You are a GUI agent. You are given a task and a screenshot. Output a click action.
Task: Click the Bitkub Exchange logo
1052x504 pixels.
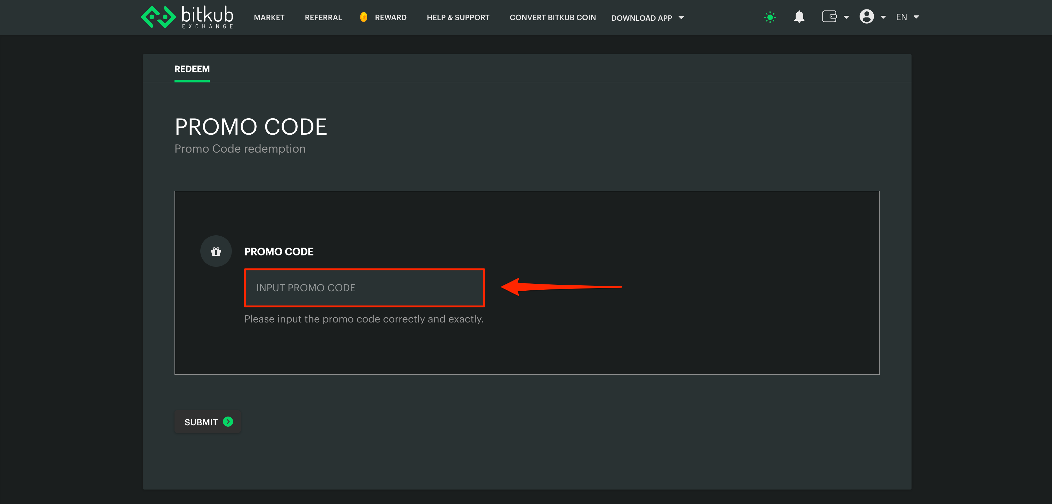(187, 17)
